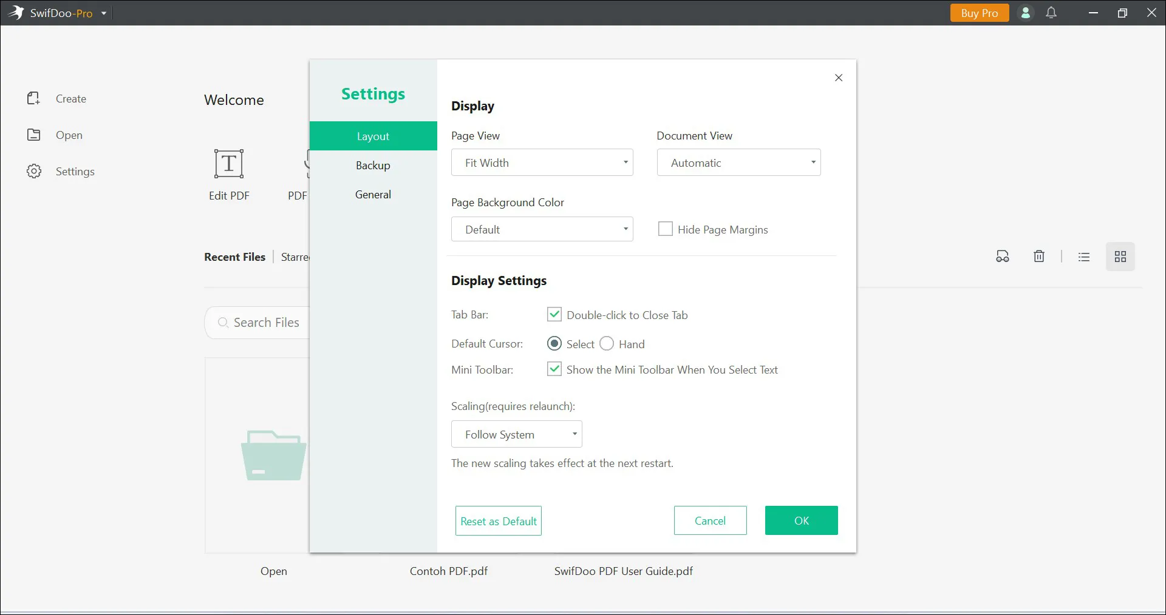Viewport: 1166px width, 615px height.
Task: Click the Settings gear icon in sidebar
Action: click(x=34, y=171)
